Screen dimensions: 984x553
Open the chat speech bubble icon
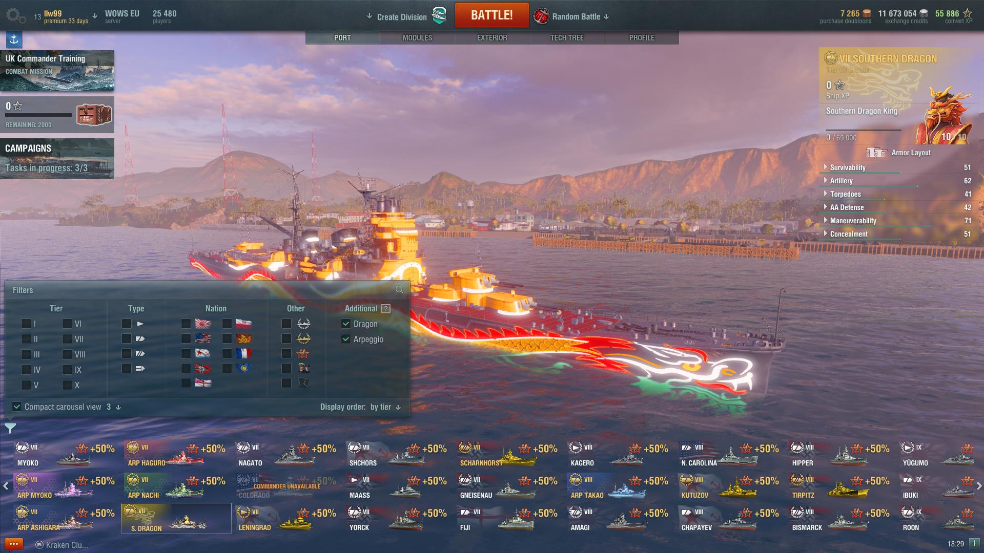click(x=14, y=544)
